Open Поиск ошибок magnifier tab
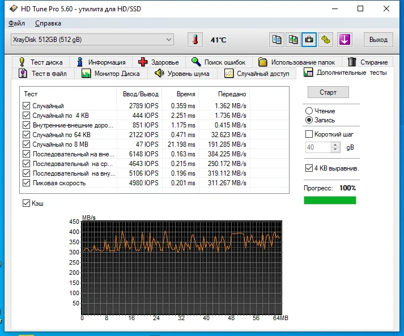 pos(219,62)
